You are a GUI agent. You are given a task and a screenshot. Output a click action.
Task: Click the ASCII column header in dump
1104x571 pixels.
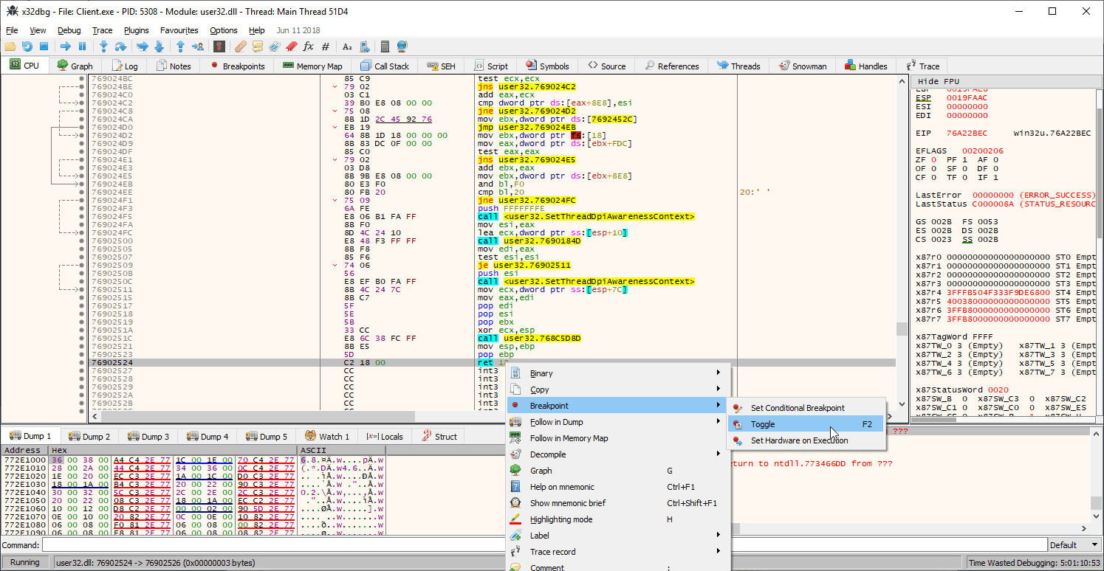click(x=342, y=450)
